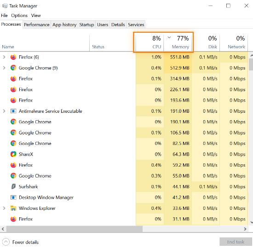Click the horizontal scrollbar right arrow
Viewport: 253px width, 249px height.
(x=245, y=229)
